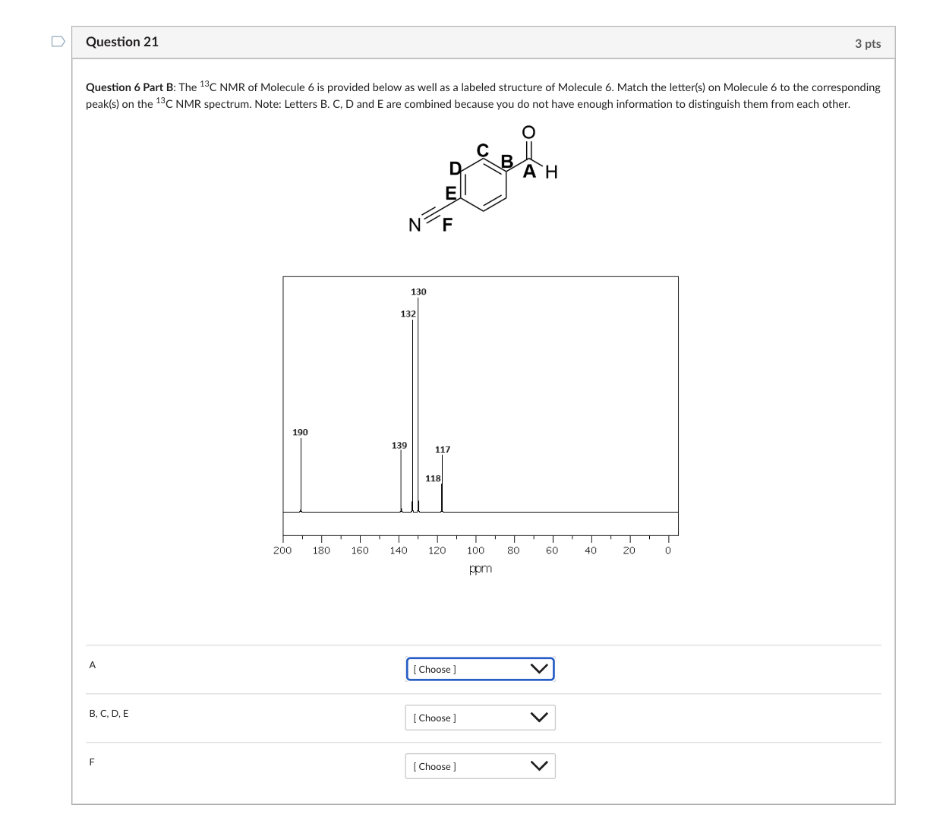Click the label A in the answer list
The width and height of the screenshot is (946, 814).
92,664
